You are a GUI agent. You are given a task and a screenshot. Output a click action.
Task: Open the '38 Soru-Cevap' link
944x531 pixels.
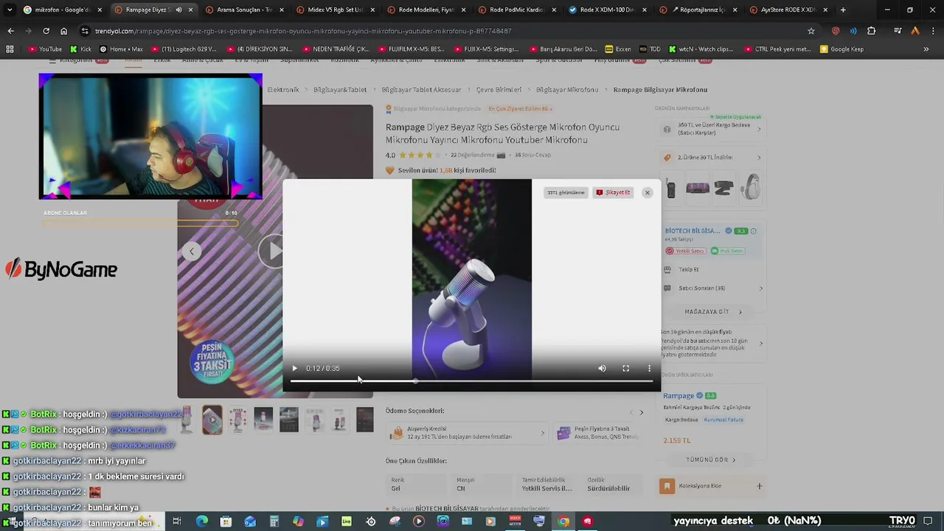pos(532,155)
